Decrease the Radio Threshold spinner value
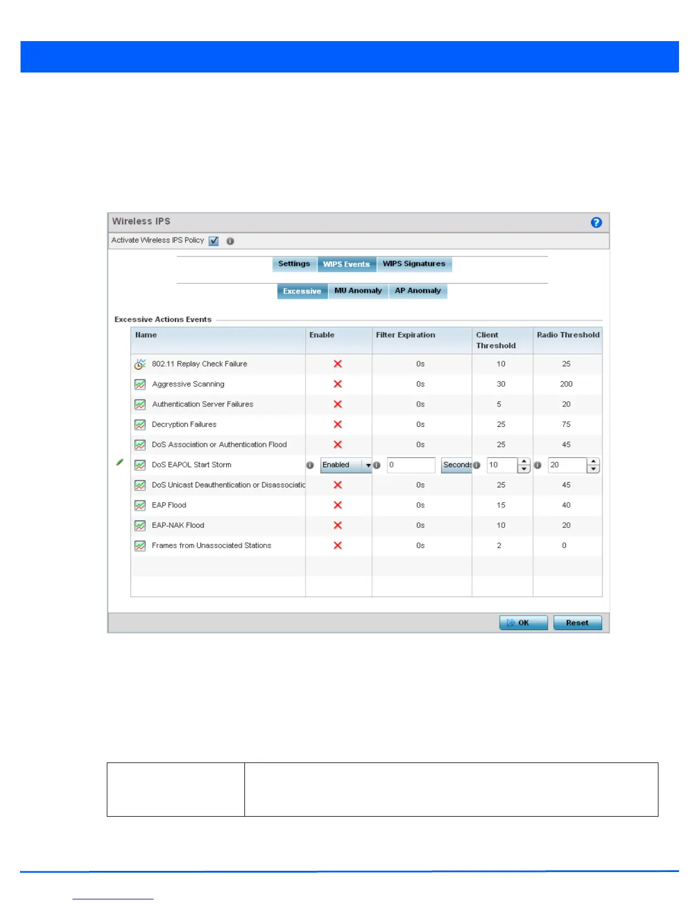The image size is (699, 904). [x=593, y=469]
